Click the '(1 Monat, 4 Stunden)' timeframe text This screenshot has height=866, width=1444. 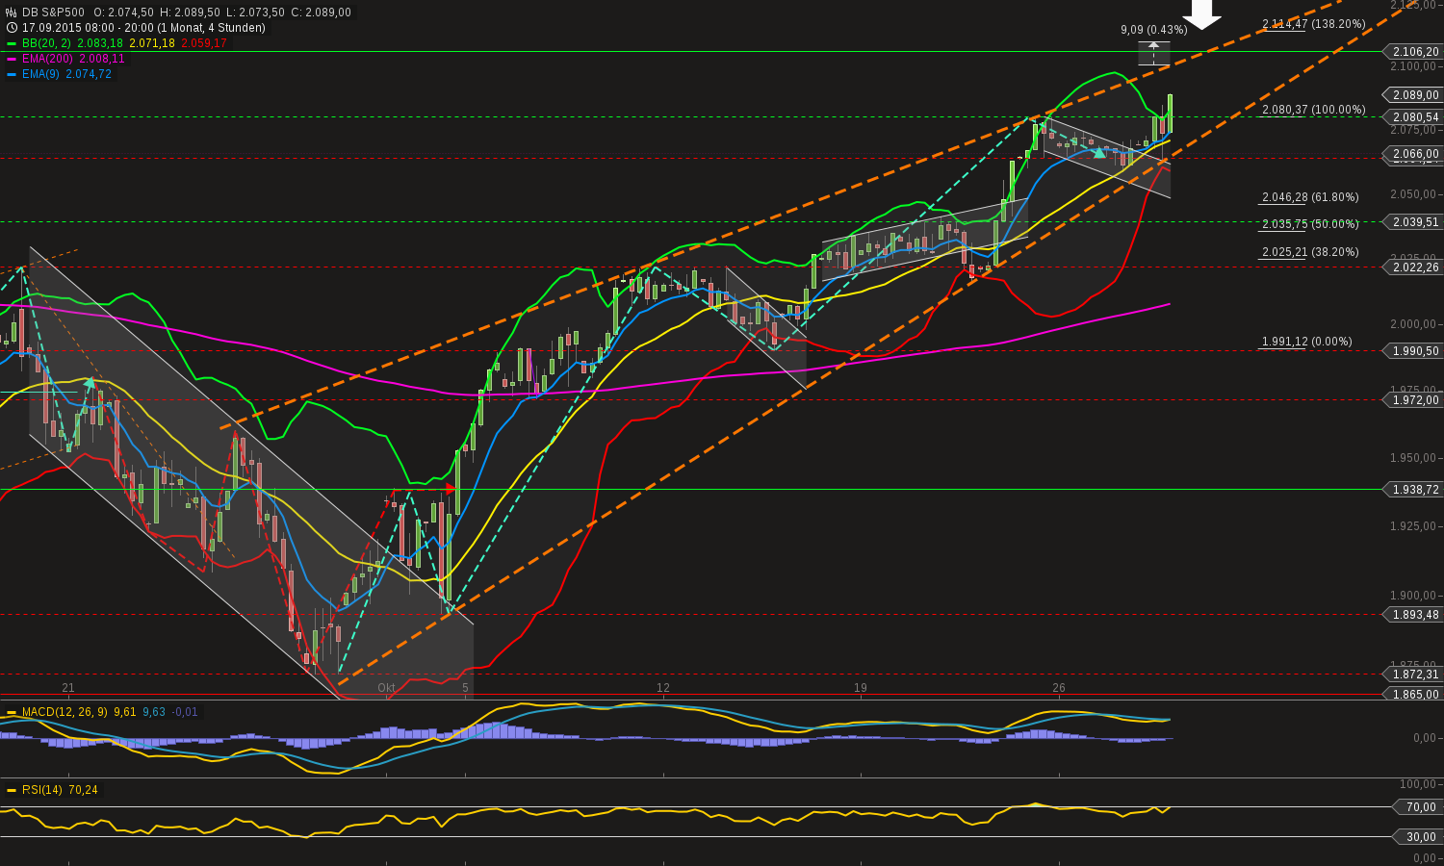pos(213,28)
